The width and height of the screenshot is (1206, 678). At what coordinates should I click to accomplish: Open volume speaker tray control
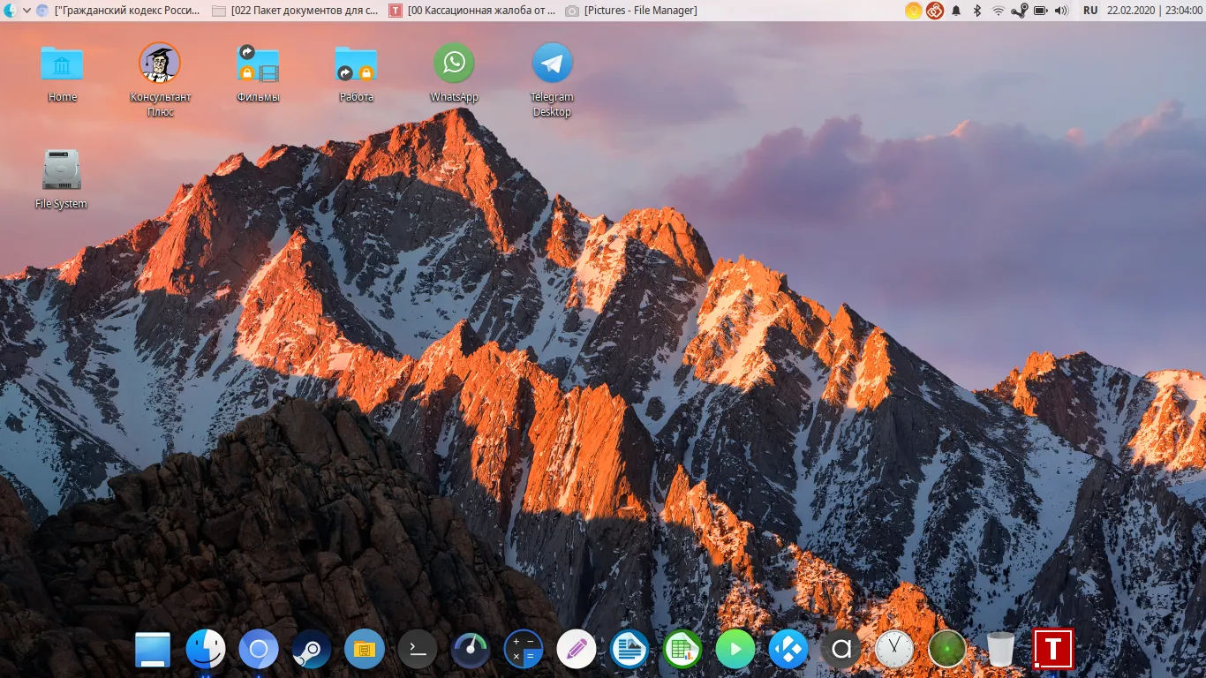click(x=1061, y=11)
